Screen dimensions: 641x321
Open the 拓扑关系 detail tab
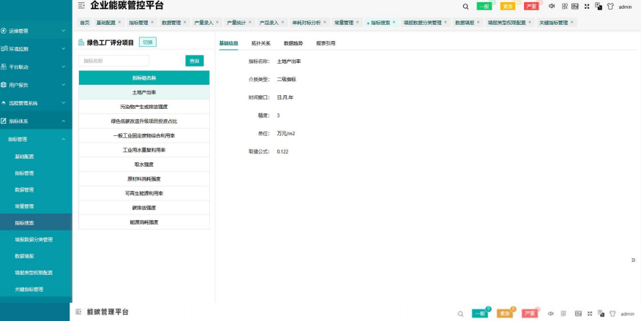(260, 43)
